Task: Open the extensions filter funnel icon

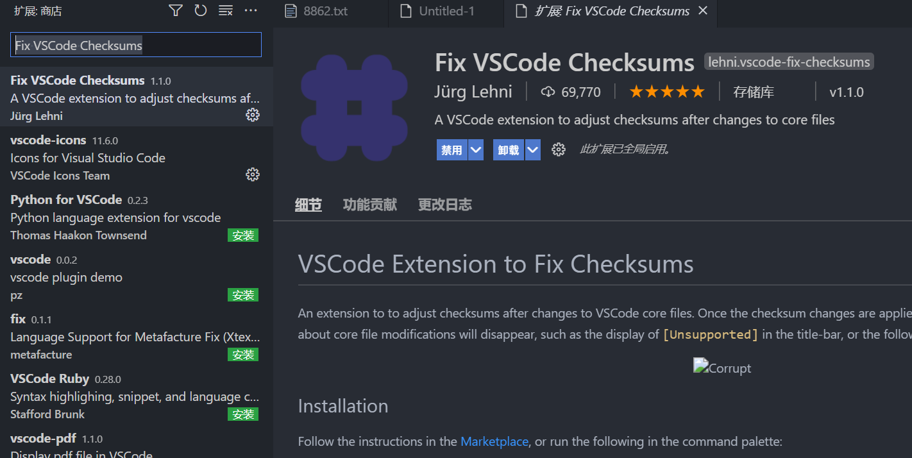Action: click(175, 10)
